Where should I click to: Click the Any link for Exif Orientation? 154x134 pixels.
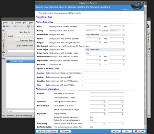[92, 127]
